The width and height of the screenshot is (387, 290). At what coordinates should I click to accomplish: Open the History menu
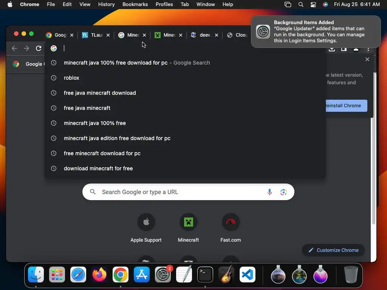(x=106, y=5)
